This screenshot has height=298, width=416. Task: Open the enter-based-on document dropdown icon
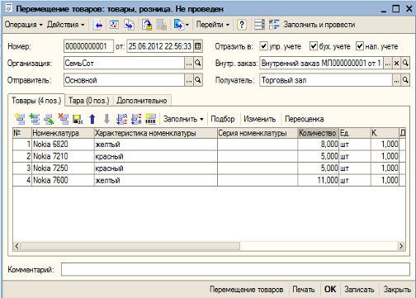coord(181,25)
